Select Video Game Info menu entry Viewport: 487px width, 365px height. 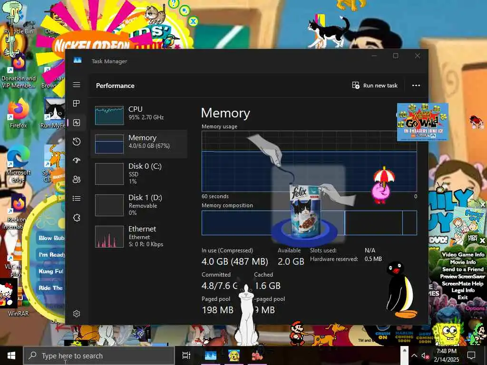click(463, 255)
